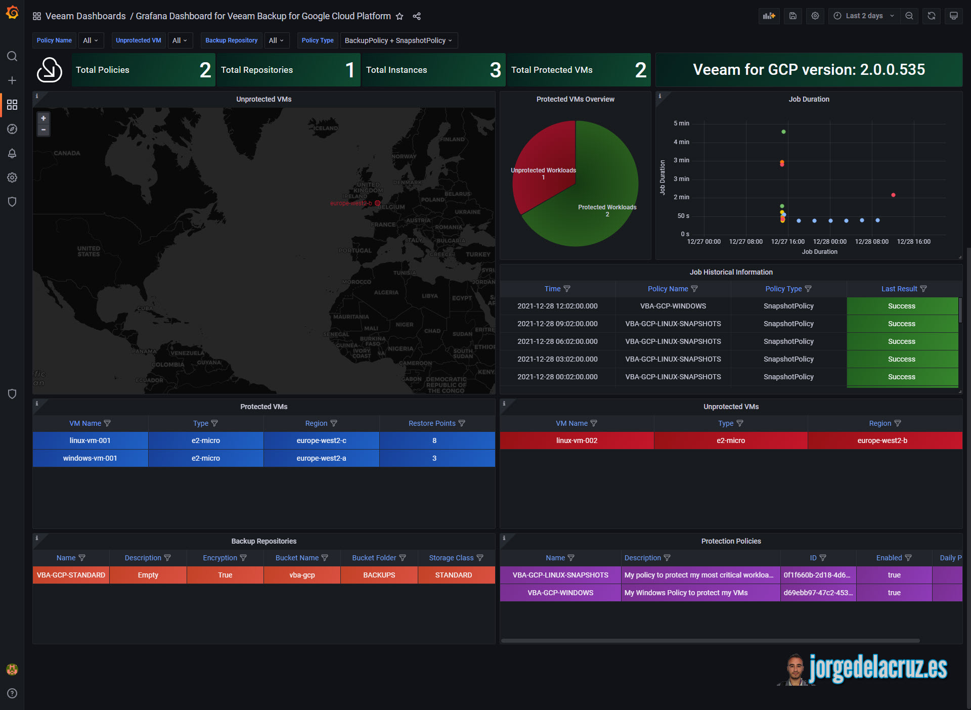Viewport: 971px width, 710px height.
Task: Toggle the filter on Last Result column
Action: click(923, 289)
